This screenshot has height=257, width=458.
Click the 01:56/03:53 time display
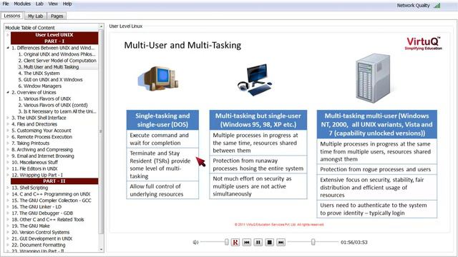tap(354, 242)
